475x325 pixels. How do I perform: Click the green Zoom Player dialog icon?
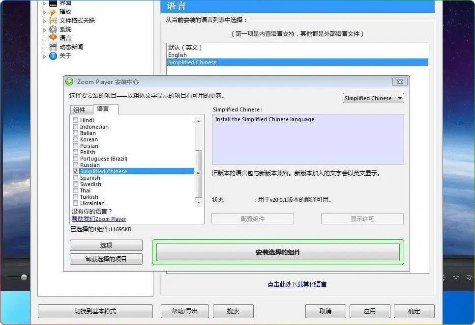click(69, 81)
